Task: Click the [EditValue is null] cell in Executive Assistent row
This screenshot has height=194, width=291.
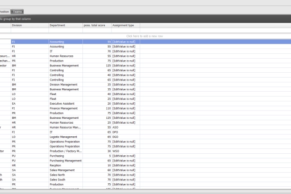Action: [126, 104]
